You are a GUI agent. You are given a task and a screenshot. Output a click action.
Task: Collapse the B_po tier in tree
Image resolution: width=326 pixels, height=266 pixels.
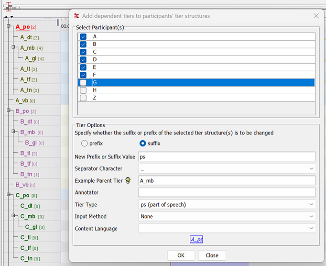[x=9, y=111]
